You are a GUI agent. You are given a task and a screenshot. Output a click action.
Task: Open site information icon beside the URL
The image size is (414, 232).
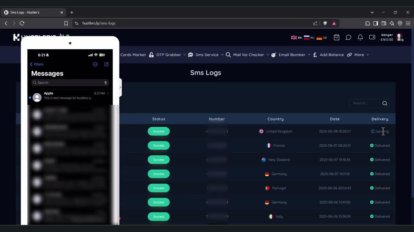[x=76, y=23]
